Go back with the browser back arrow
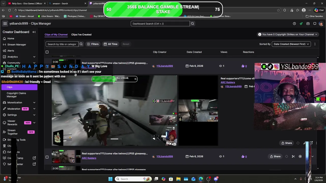Viewport: 326px width, 183px height. [x=3, y=10]
